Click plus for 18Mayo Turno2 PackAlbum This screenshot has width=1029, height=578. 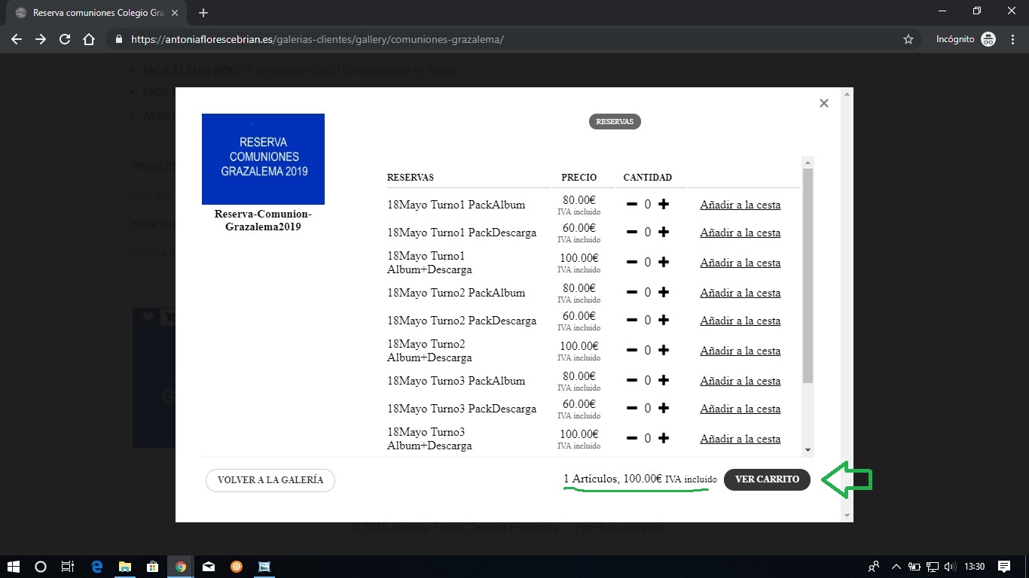coord(664,292)
